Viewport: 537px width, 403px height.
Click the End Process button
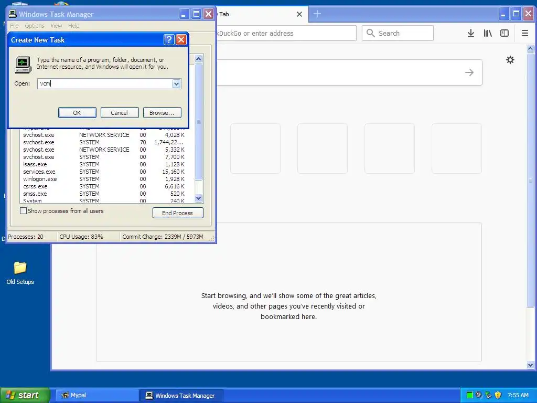(178, 213)
